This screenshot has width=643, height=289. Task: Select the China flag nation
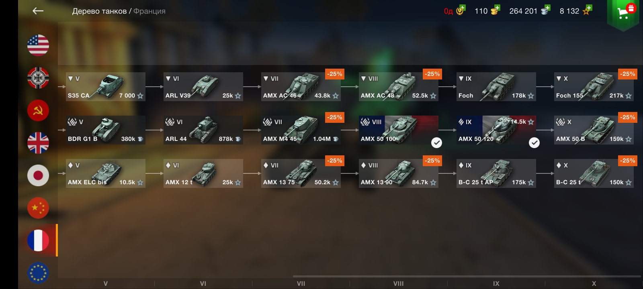click(x=38, y=208)
